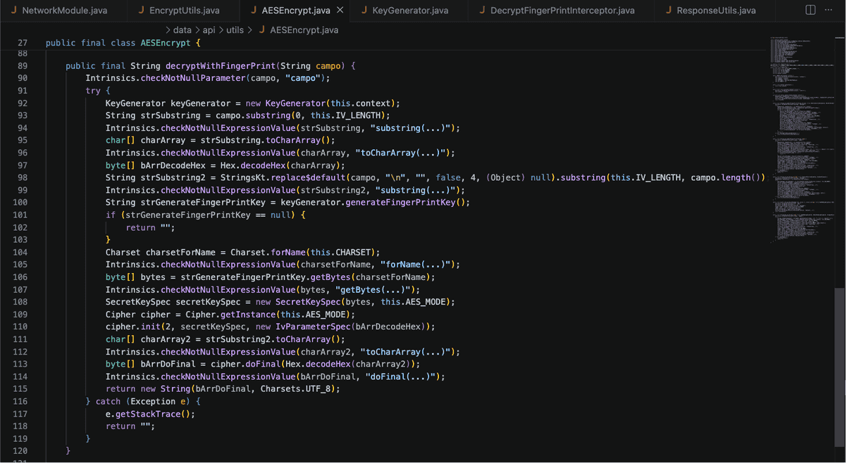Click 'generateFingerPrintKey' call on line 100
847x463 pixels.
[400, 202]
